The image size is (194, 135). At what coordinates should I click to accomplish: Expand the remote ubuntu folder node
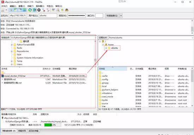[106, 48]
